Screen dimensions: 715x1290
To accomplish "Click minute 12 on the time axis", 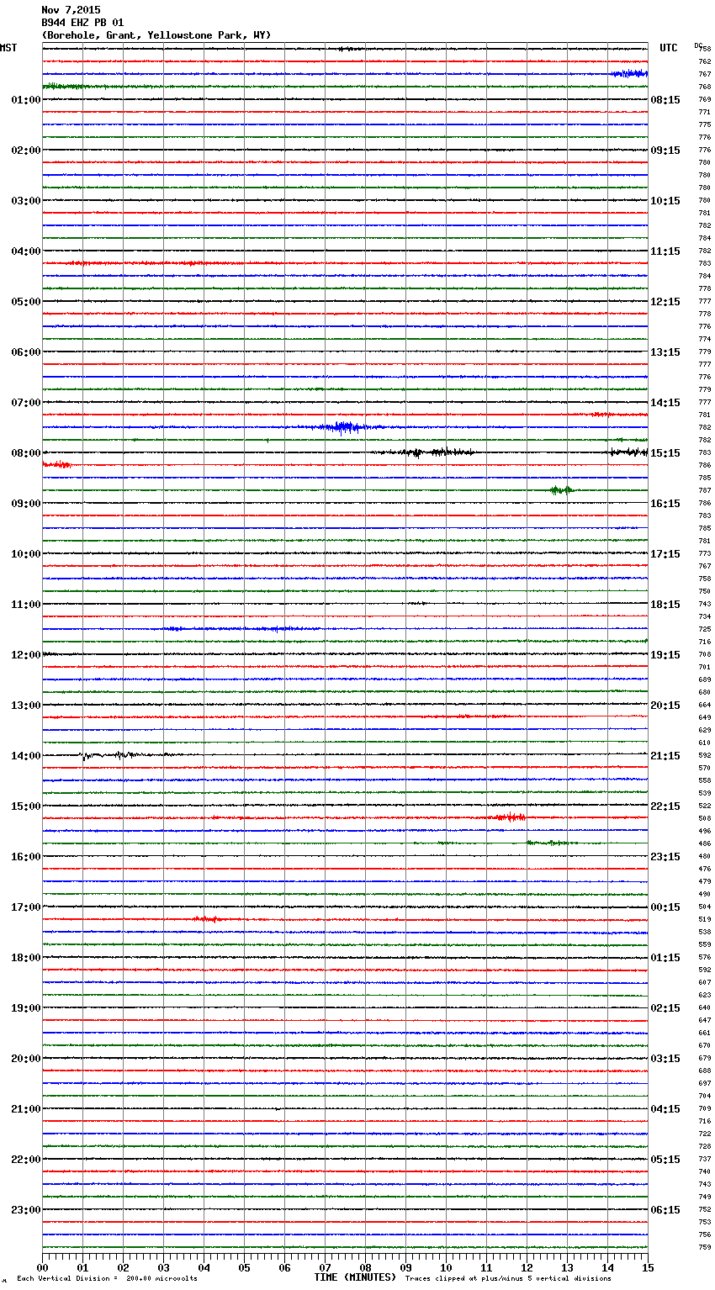I will (x=527, y=1267).
